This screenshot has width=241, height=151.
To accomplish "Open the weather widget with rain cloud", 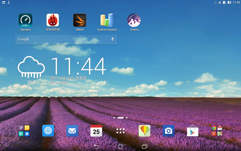I will [31, 69].
